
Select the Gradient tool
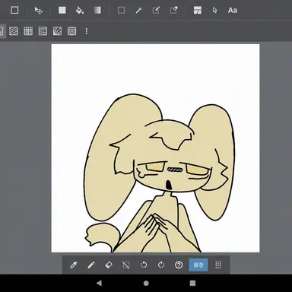pos(97,10)
